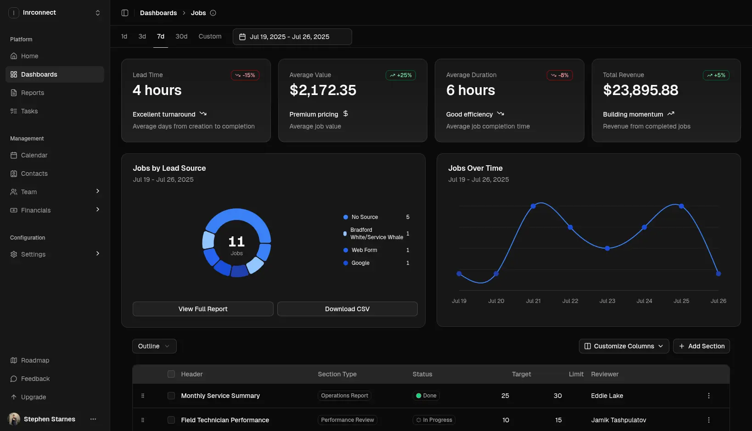
Task: Open the date range picker field
Action: tap(292, 37)
